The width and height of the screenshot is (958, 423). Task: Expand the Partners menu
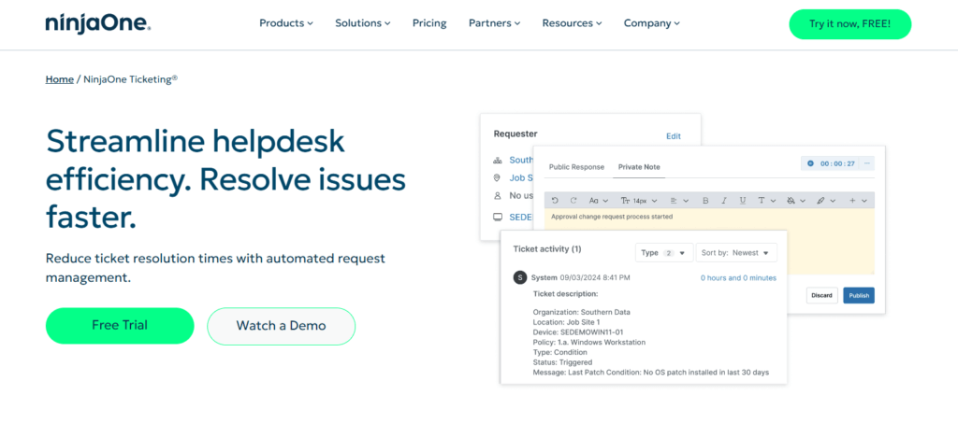tap(494, 23)
